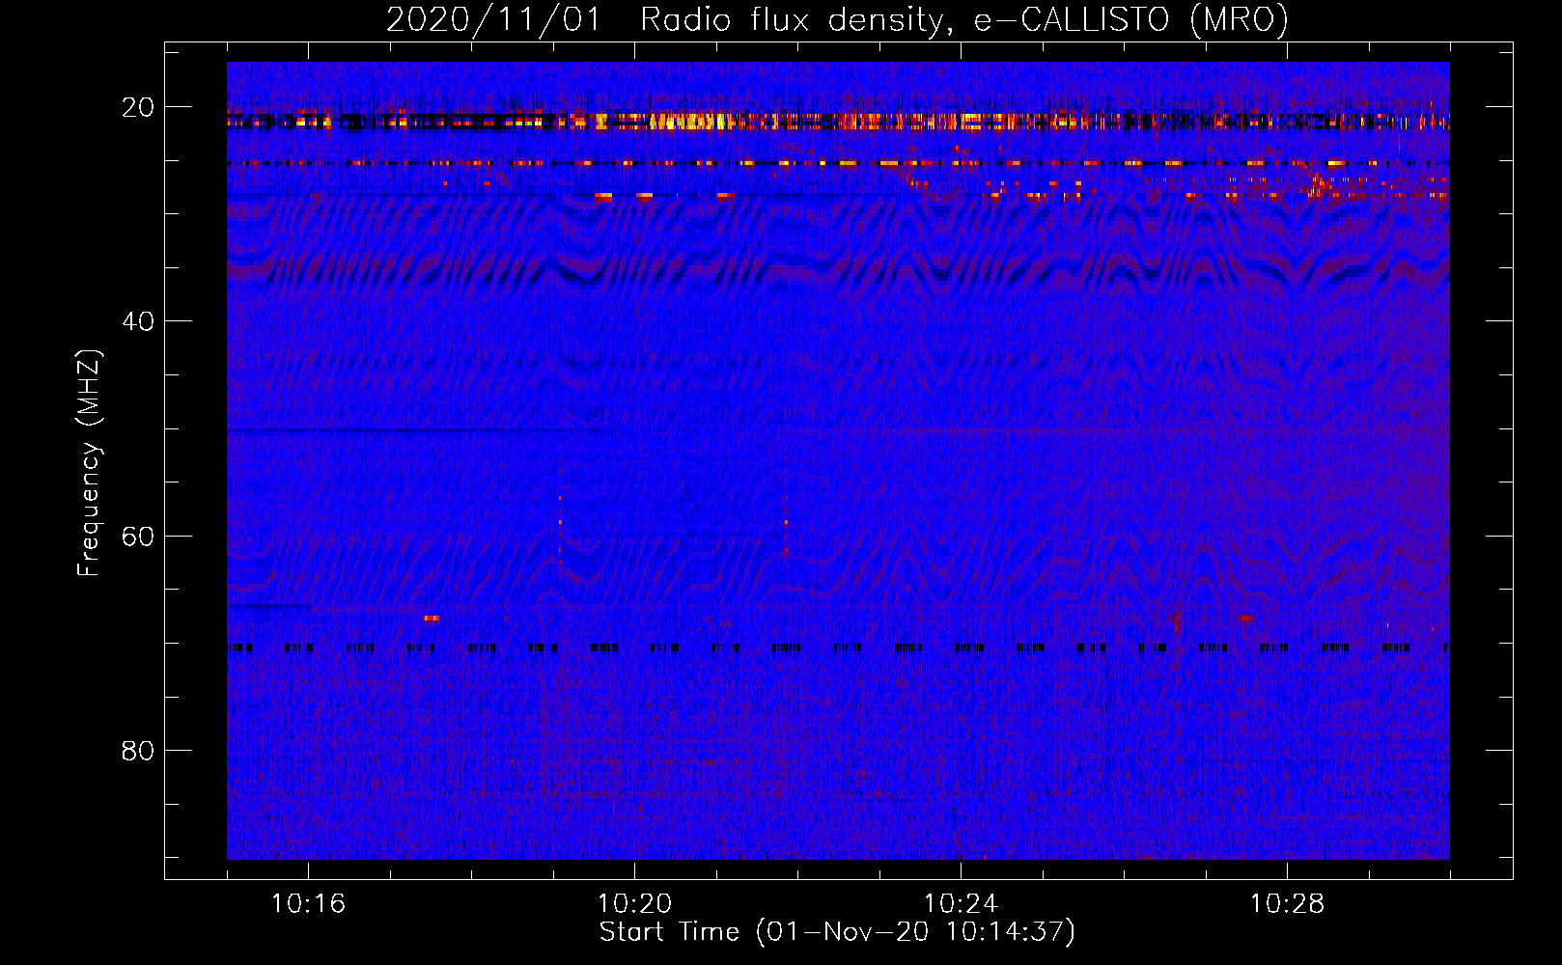Click the "Frequency (MHZ)" y-axis label

(89, 463)
